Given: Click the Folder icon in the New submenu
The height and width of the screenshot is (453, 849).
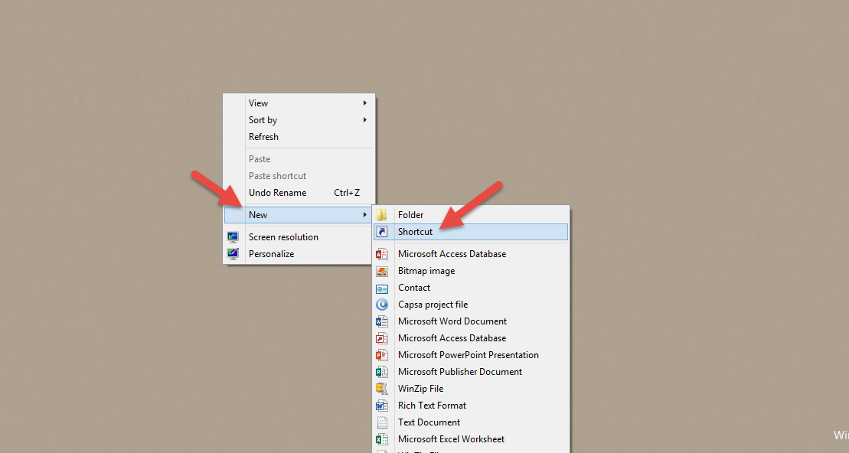Looking at the screenshot, I should (x=382, y=215).
